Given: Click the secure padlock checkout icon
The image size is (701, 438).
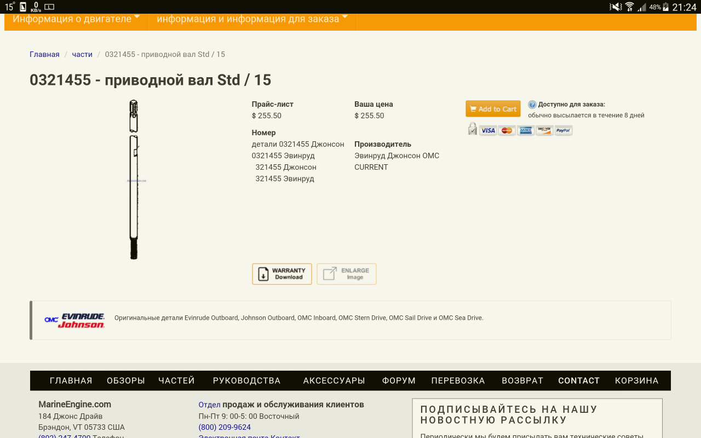Looking at the screenshot, I should coord(472,129).
